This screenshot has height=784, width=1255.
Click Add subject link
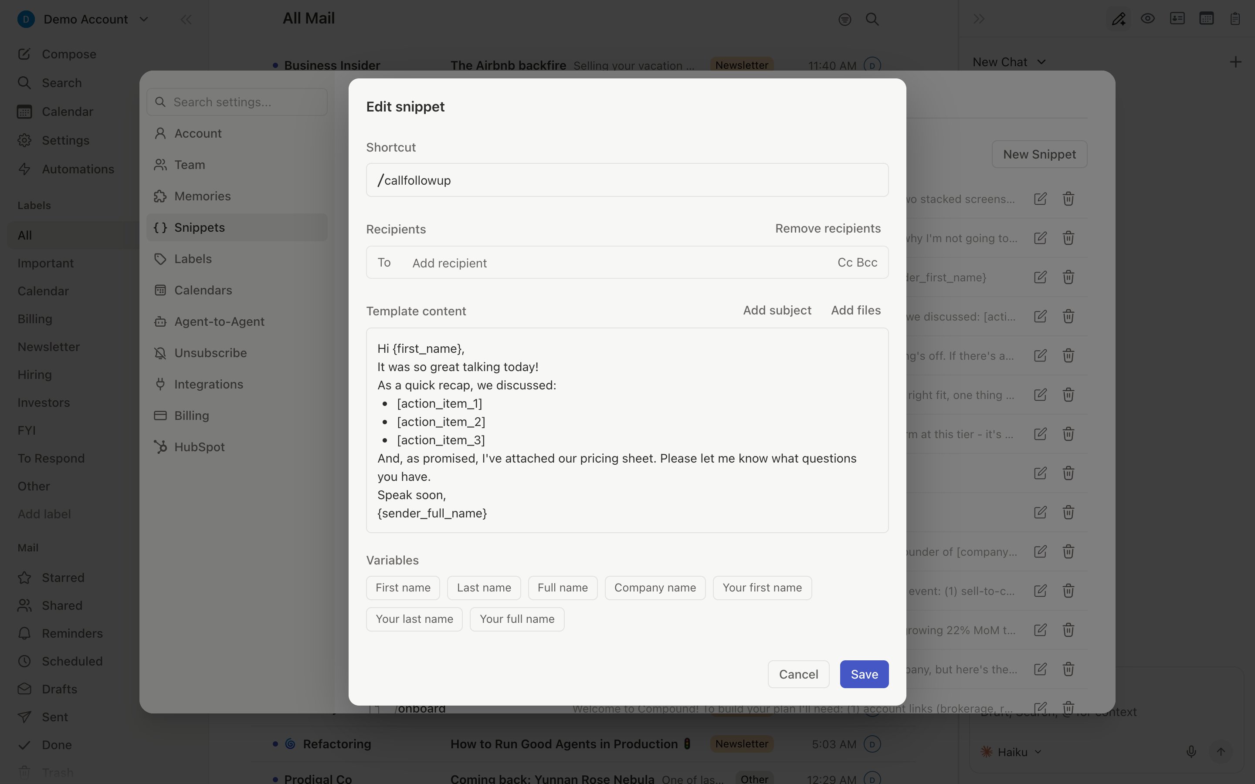[x=777, y=311]
